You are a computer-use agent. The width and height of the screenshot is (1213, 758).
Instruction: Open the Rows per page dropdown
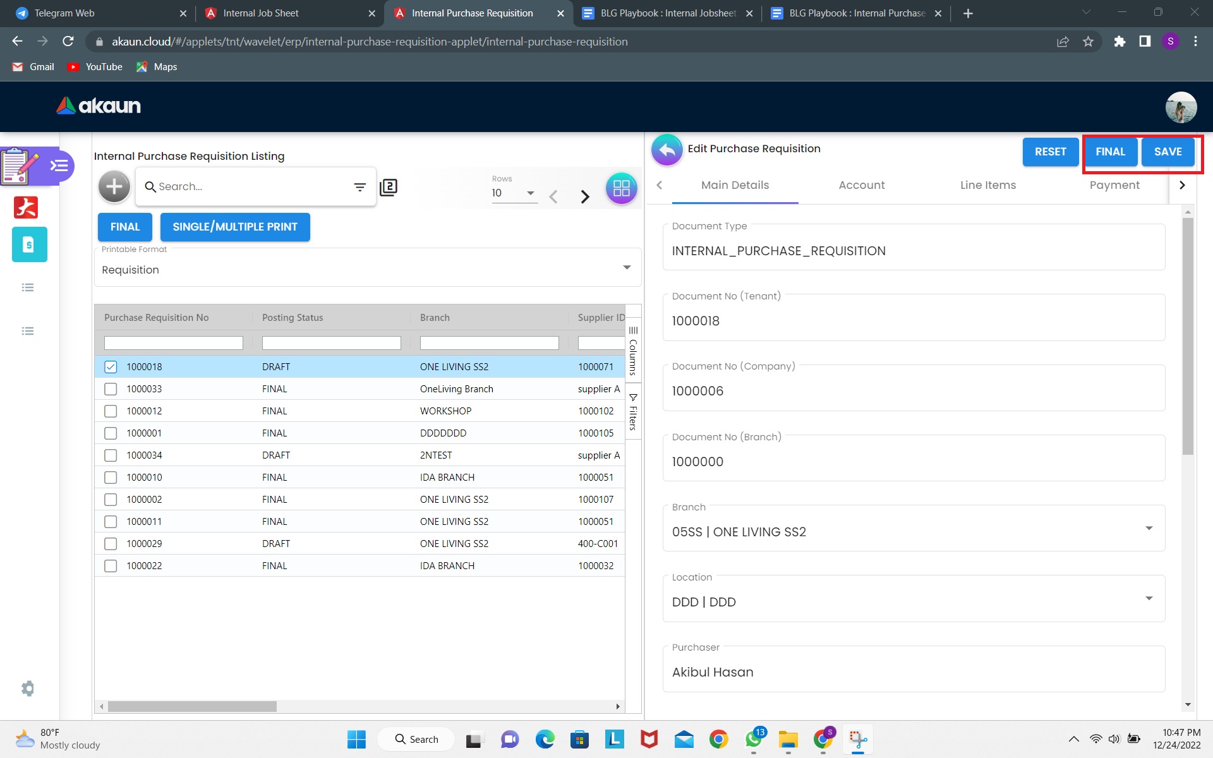pos(530,193)
